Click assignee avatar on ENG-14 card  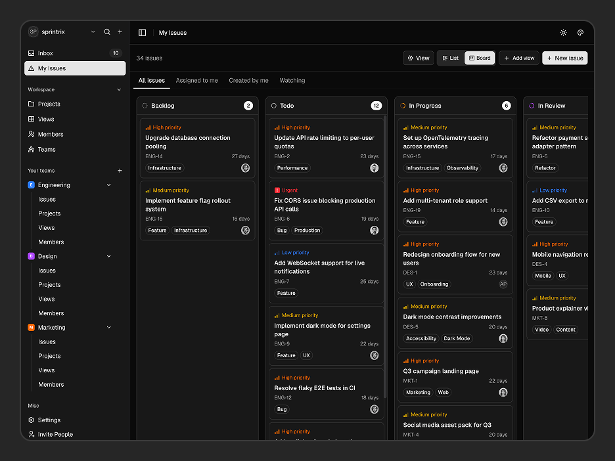coord(246,168)
